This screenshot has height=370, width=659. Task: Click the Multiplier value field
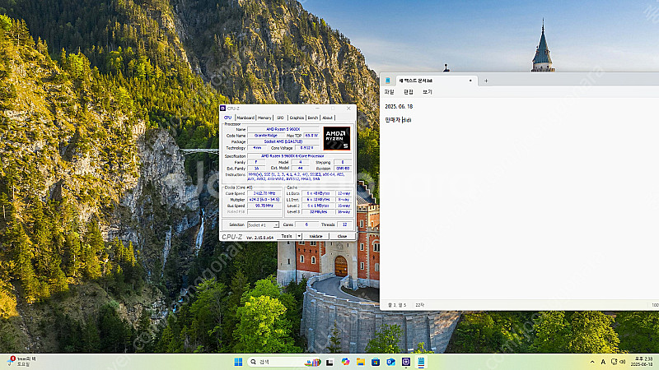click(264, 200)
